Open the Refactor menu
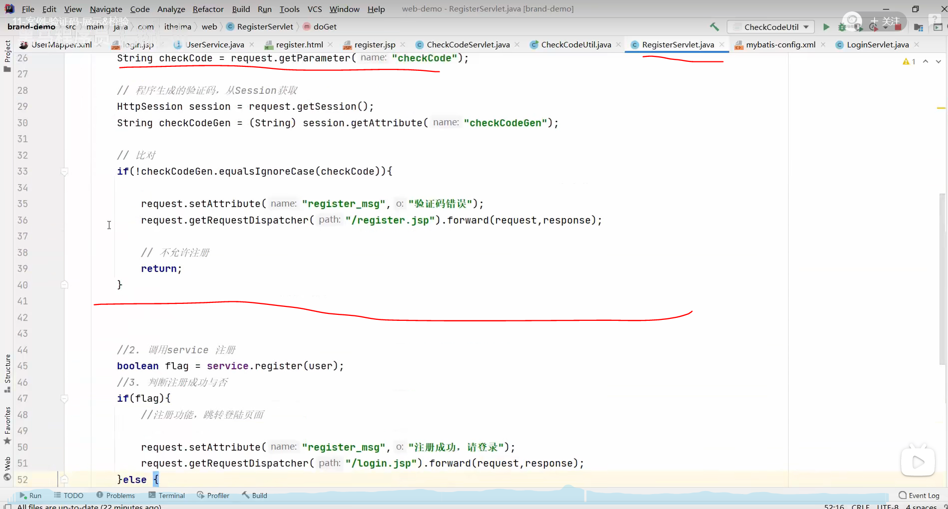The height and width of the screenshot is (509, 948). (x=208, y=9)
